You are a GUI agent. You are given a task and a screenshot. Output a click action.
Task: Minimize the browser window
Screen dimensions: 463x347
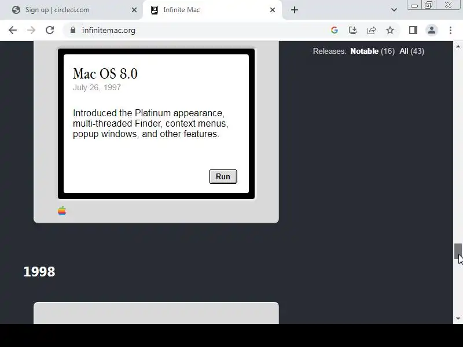point(414,5)
